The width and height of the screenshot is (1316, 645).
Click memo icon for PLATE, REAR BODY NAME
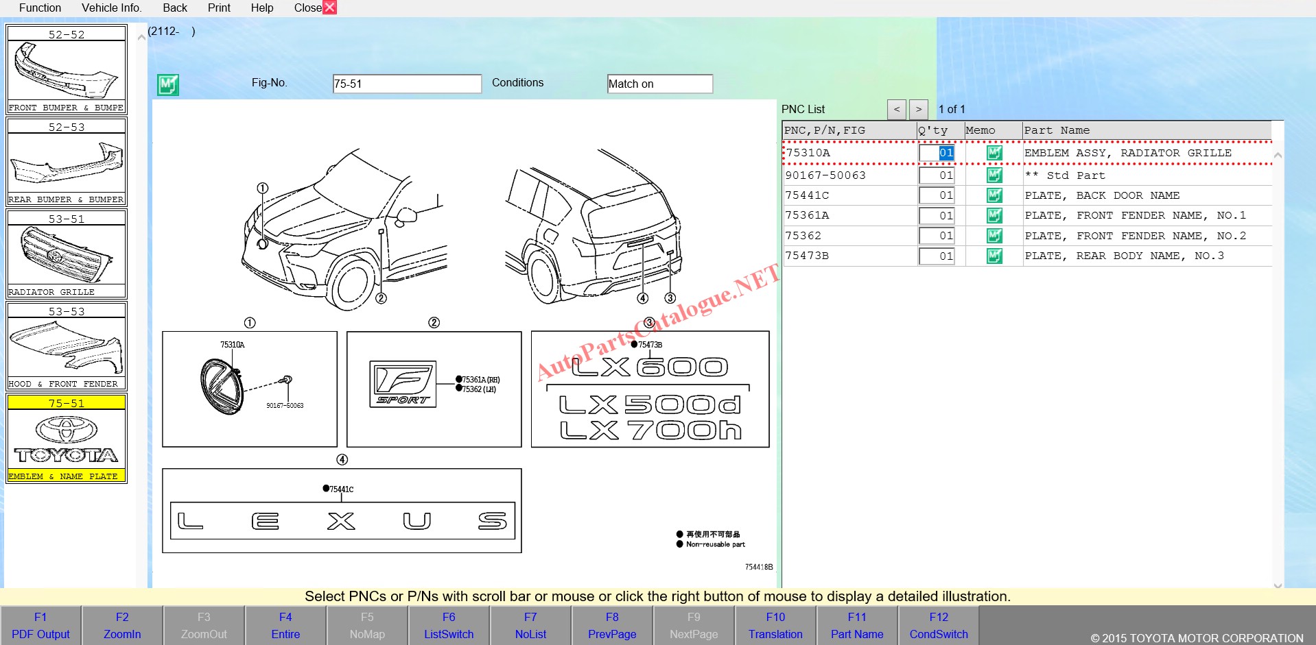coord(994,256)
